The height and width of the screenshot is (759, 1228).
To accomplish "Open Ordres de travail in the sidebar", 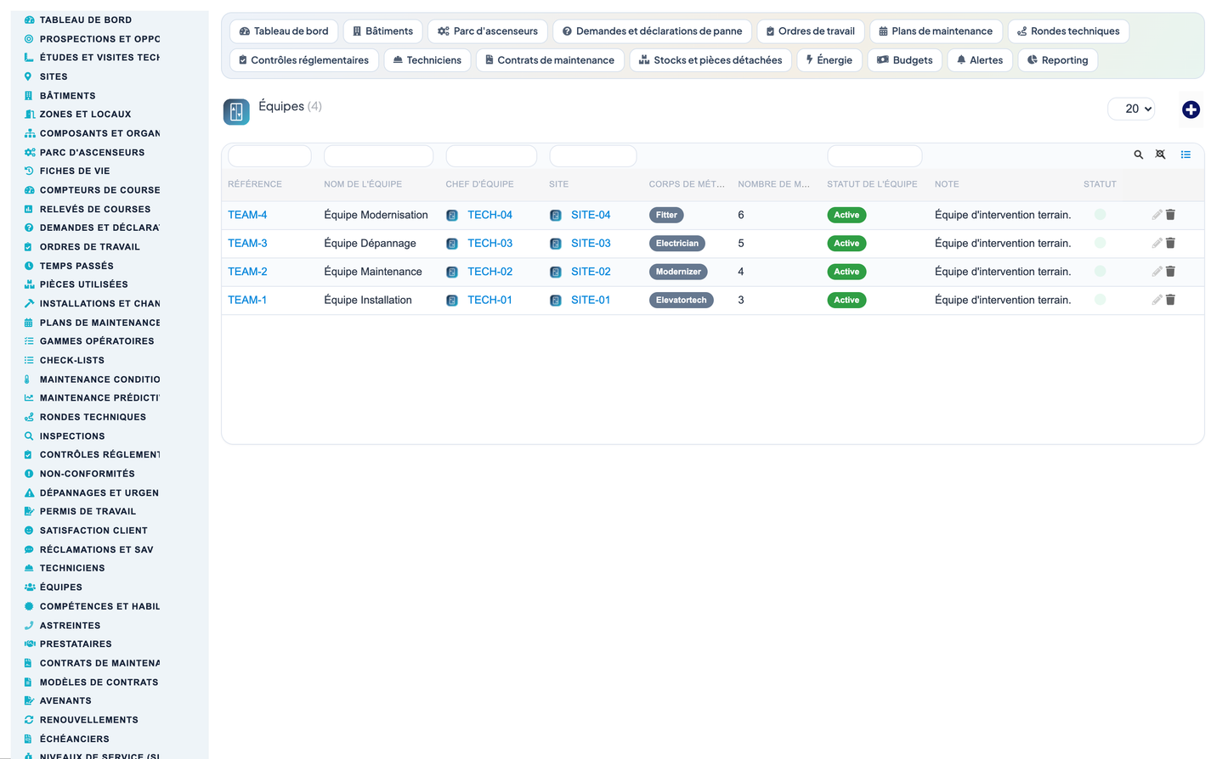I will (x=89, y=247).
